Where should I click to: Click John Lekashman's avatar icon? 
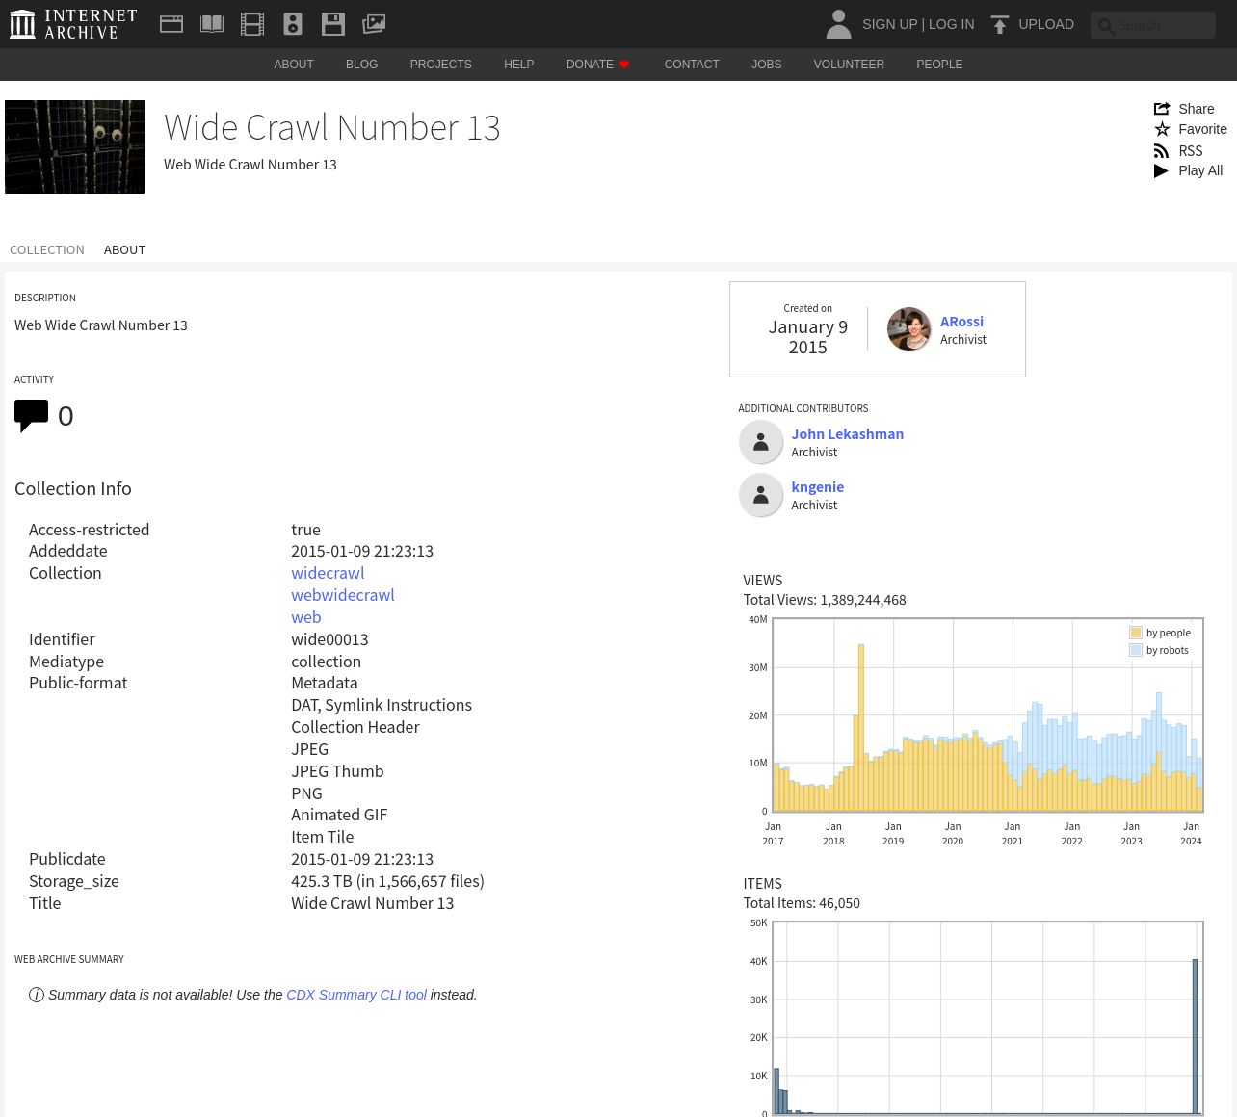coord(761,442)
